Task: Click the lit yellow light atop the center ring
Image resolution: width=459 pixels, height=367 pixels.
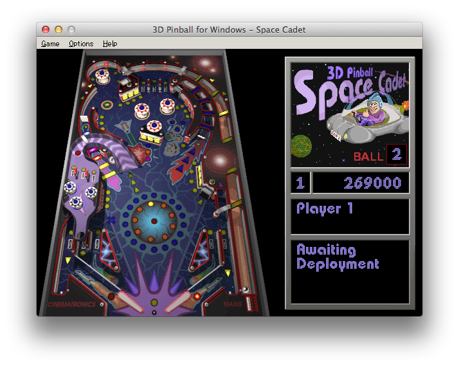Action: pyautogui.click(x=151, y=204)
